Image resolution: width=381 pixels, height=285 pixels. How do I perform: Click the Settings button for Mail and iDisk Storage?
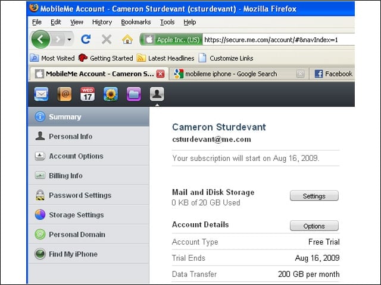coord(314,196)
